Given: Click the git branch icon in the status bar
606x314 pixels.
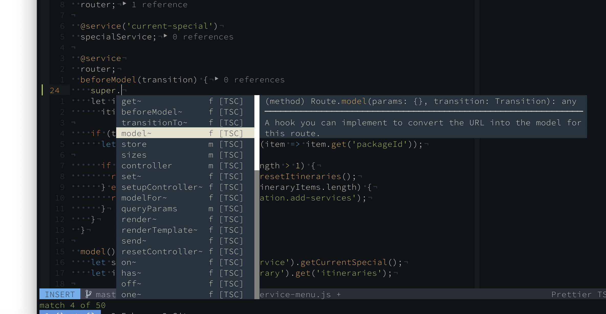Looking at the screenshot, I should pyautogui.click(x=88, y=294).
